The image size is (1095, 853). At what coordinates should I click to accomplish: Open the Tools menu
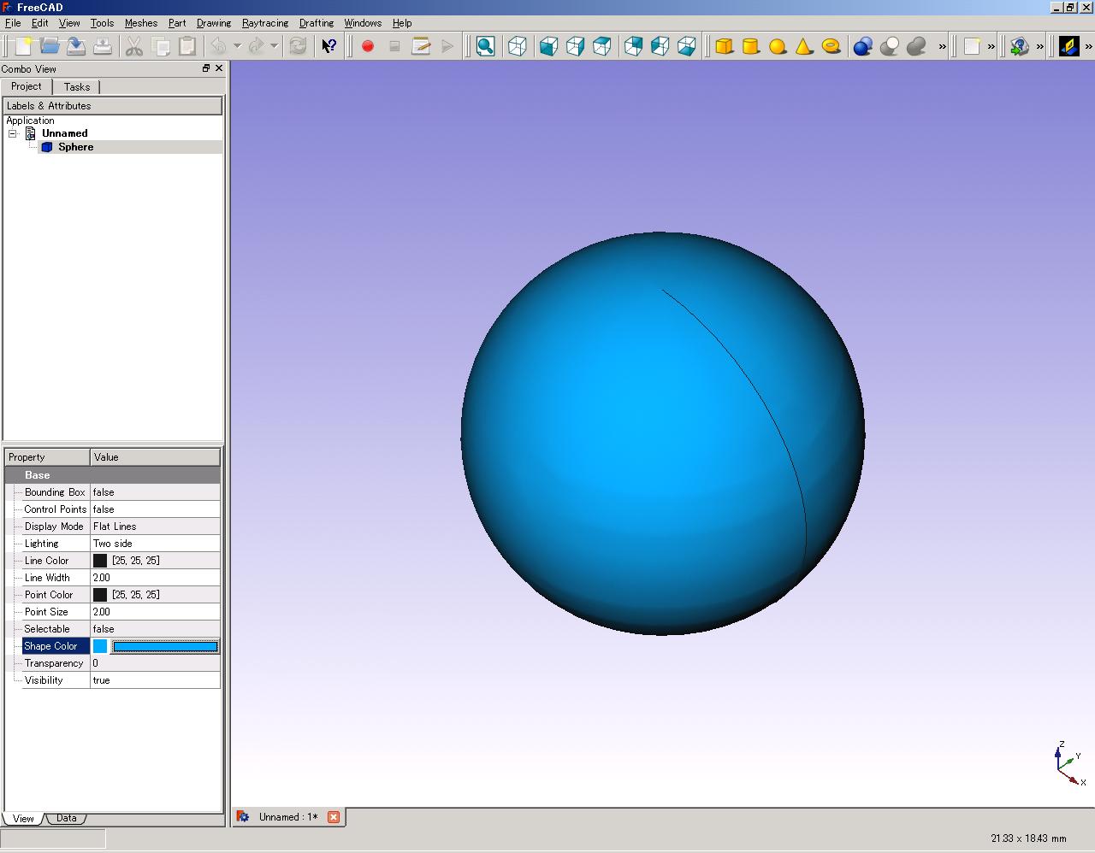point(102,23)
